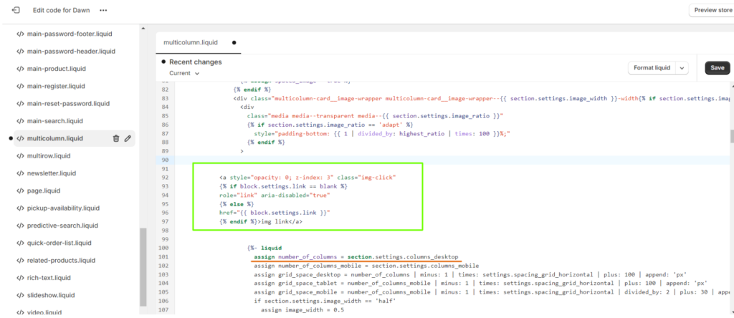Rename multicolumn.liquid with the pencil icon
734x318 pixels.
[x=128, y=138]
